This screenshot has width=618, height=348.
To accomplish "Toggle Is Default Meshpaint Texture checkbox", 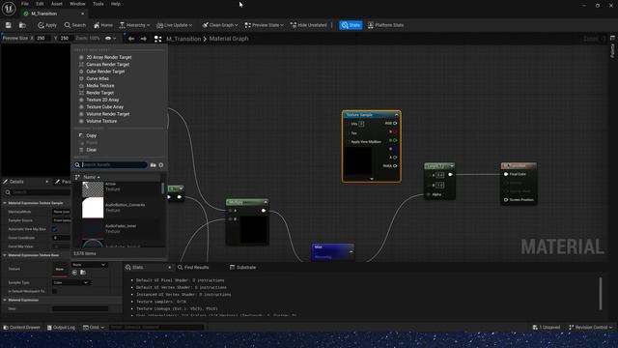I will point(55,291).
